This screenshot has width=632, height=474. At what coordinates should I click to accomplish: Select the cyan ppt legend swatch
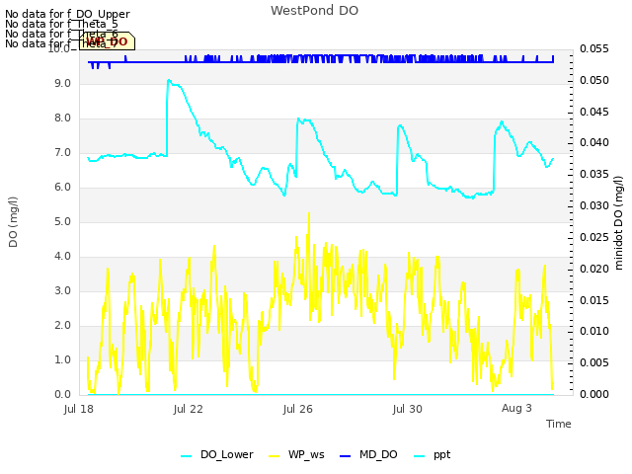(x=420, y=456)
